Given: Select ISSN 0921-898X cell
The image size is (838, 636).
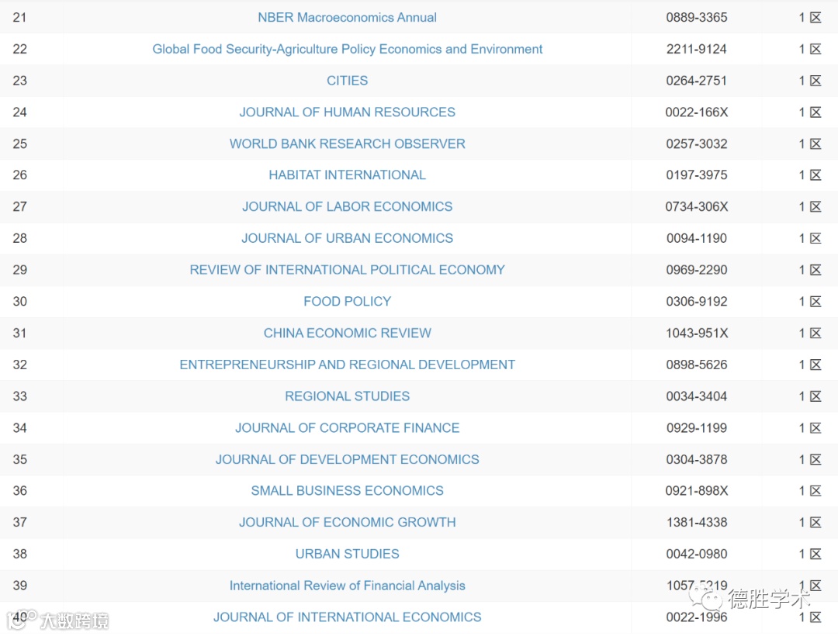Looking at the screenshot, I should [696, 491].
